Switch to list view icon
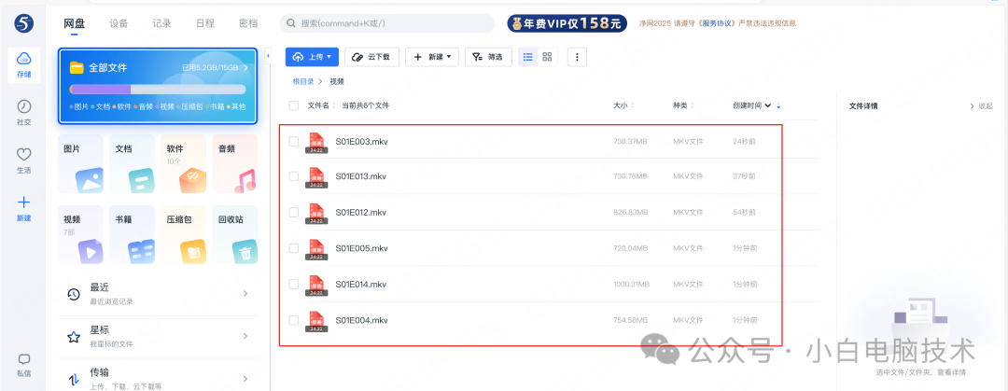This screenshot has height=391, width=1008. point(527,57)
